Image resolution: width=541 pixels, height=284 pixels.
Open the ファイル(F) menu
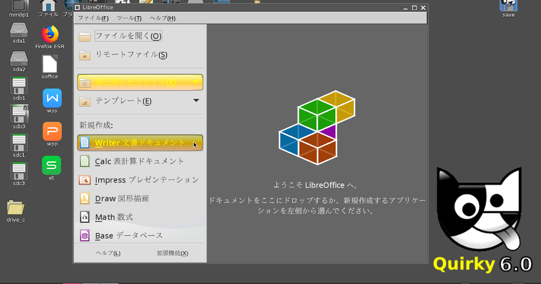(93, 18)
